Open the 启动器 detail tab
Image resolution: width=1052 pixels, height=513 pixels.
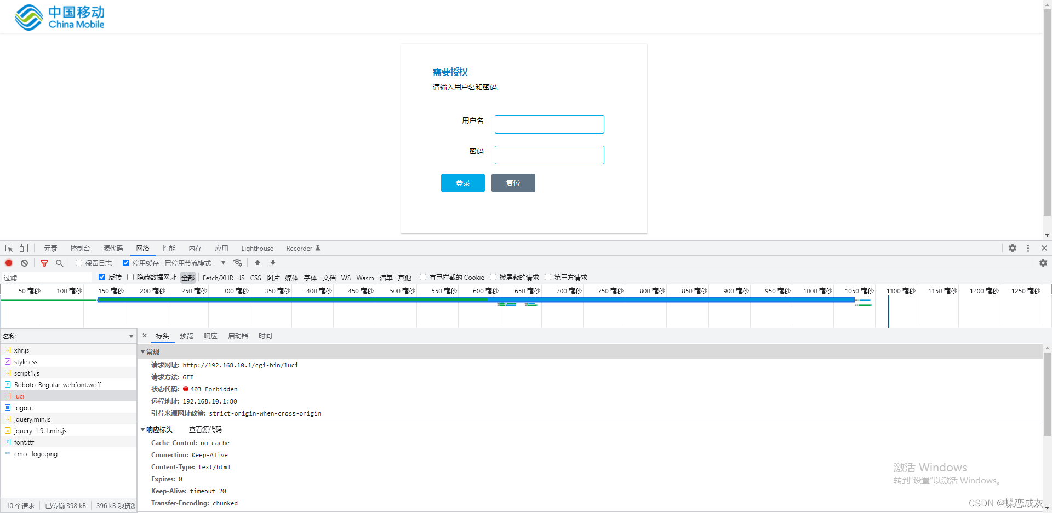[238, 336]
